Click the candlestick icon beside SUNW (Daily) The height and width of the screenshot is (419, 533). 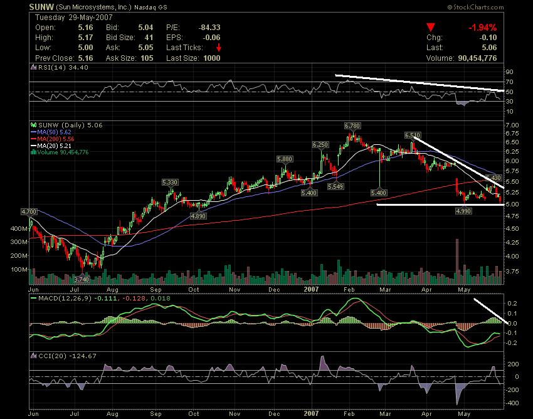pyautogui.click(x=33, y=125)
